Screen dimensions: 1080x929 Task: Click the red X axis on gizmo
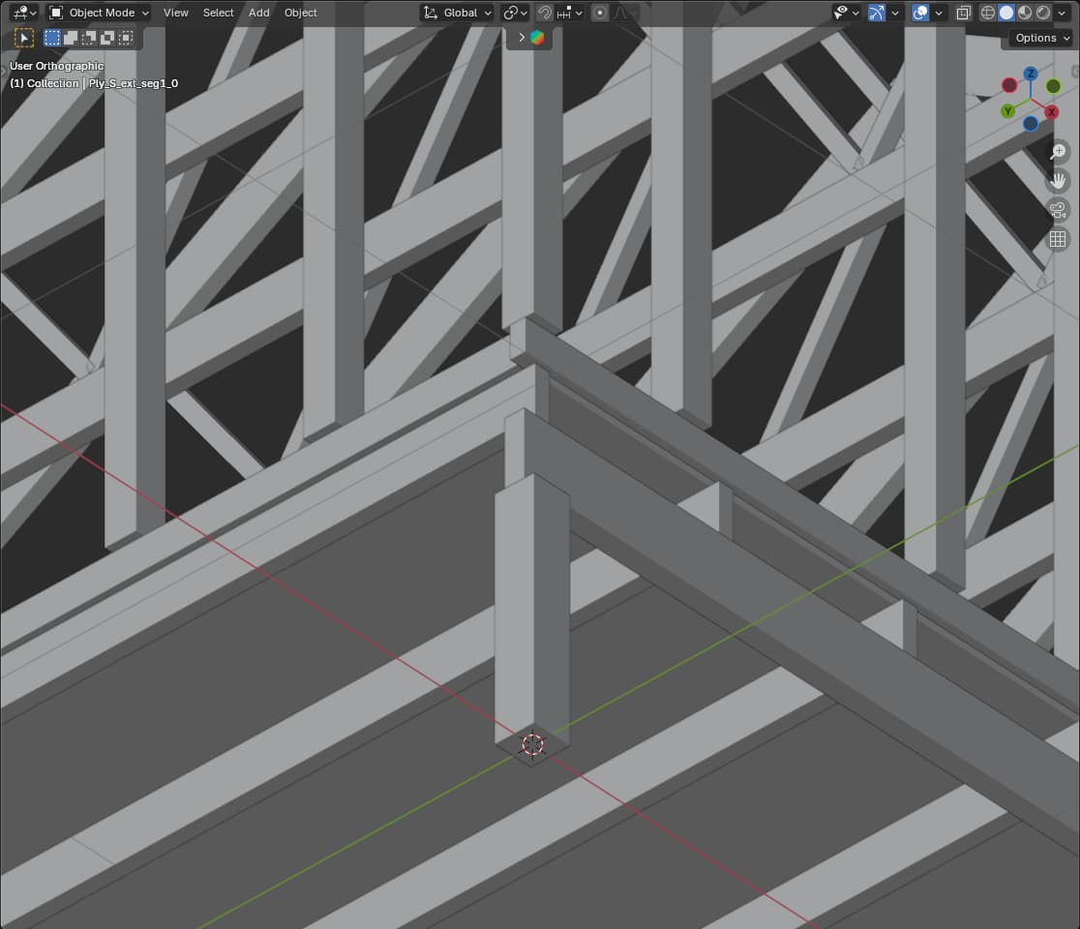[x=1052, y=112]
